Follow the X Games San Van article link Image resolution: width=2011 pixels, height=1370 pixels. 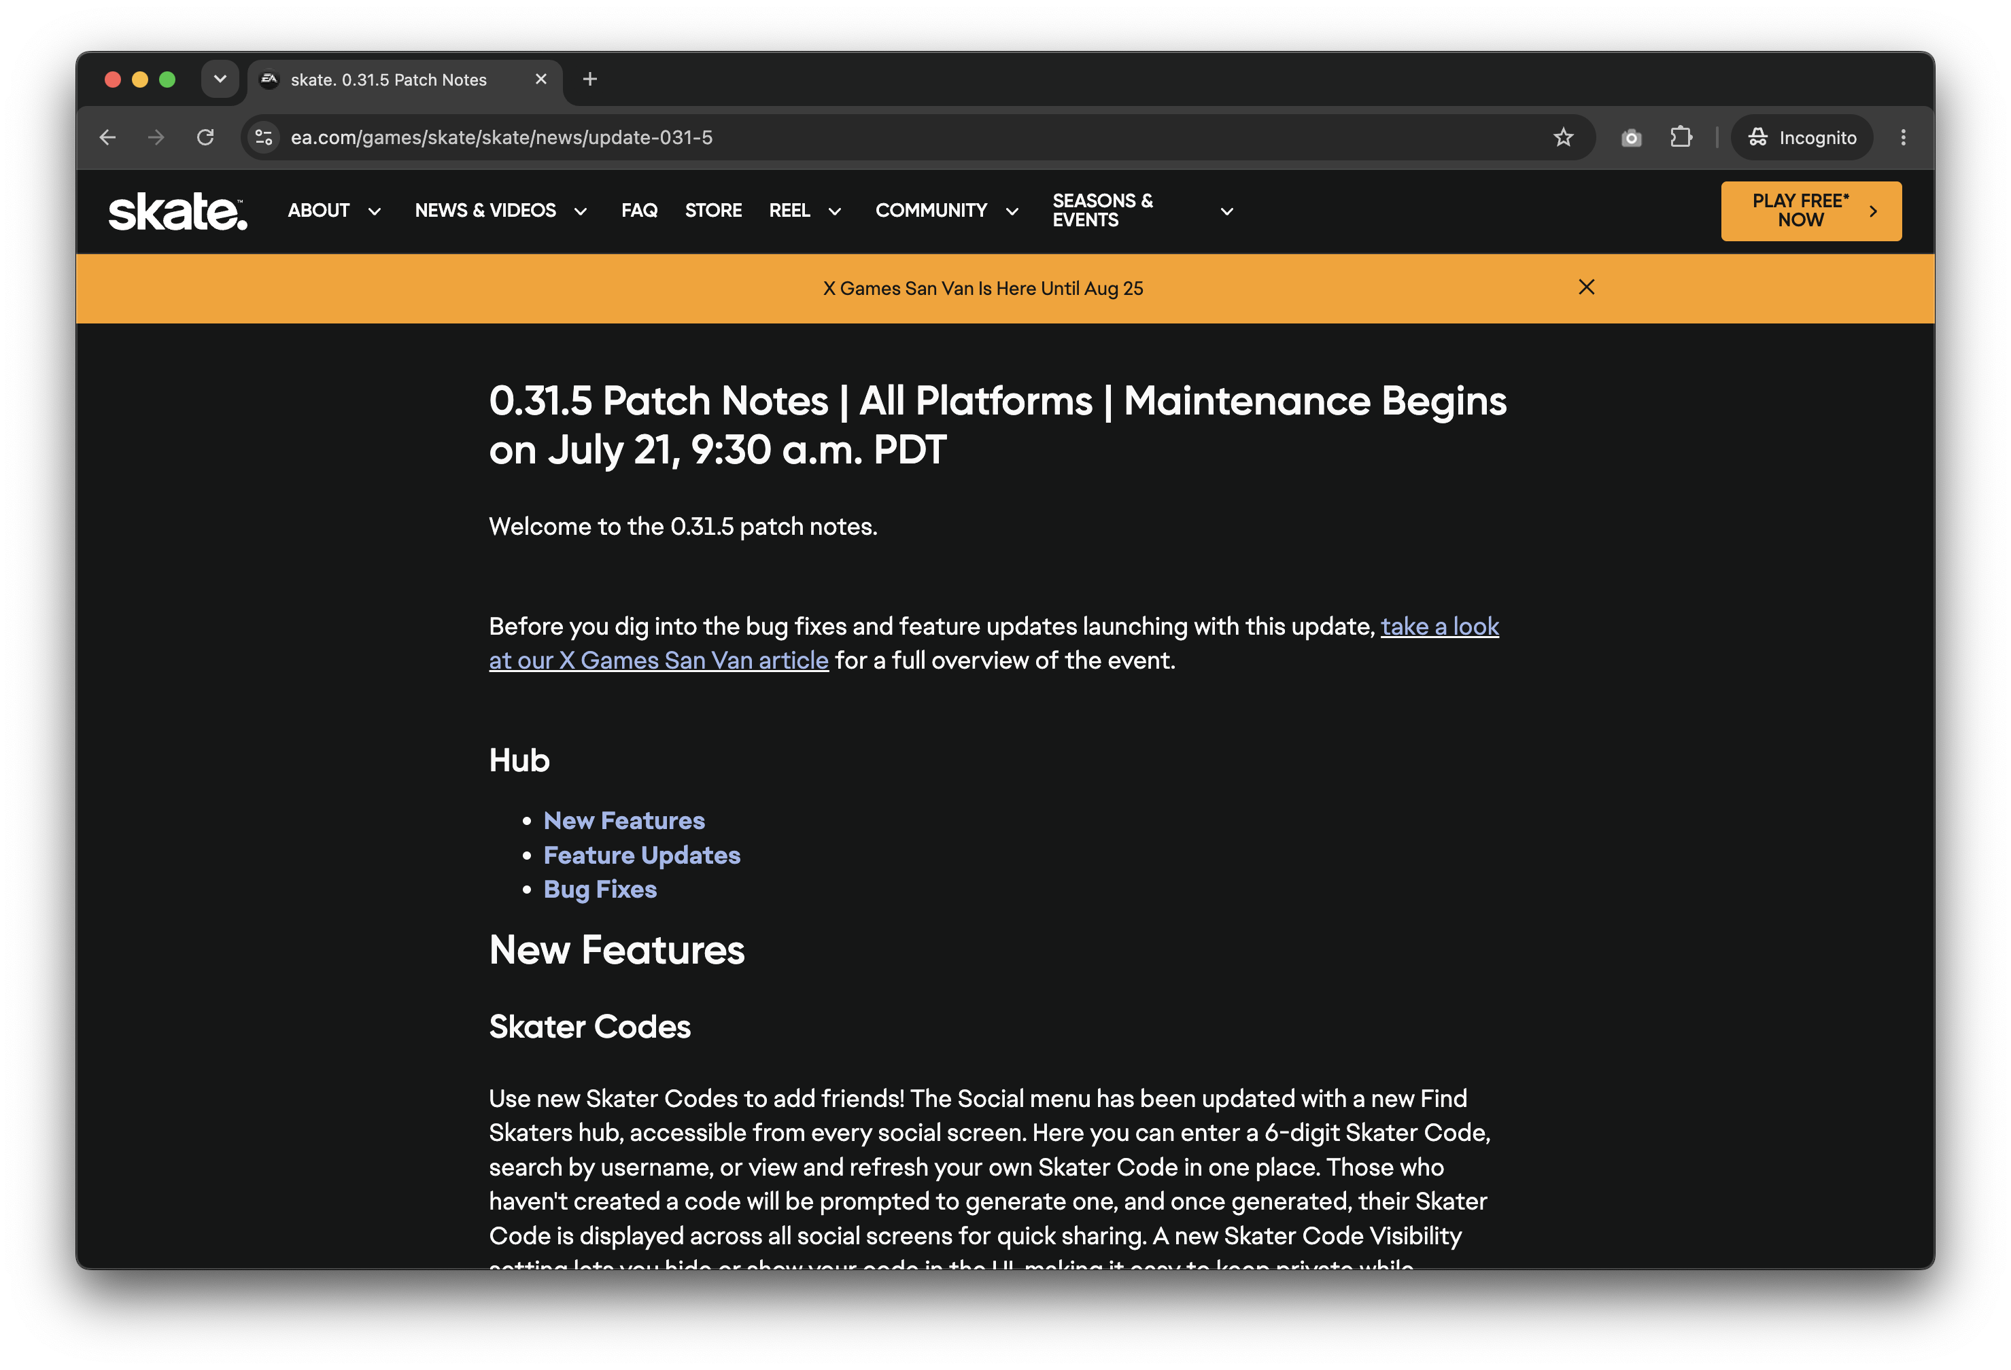pos(993,644)
